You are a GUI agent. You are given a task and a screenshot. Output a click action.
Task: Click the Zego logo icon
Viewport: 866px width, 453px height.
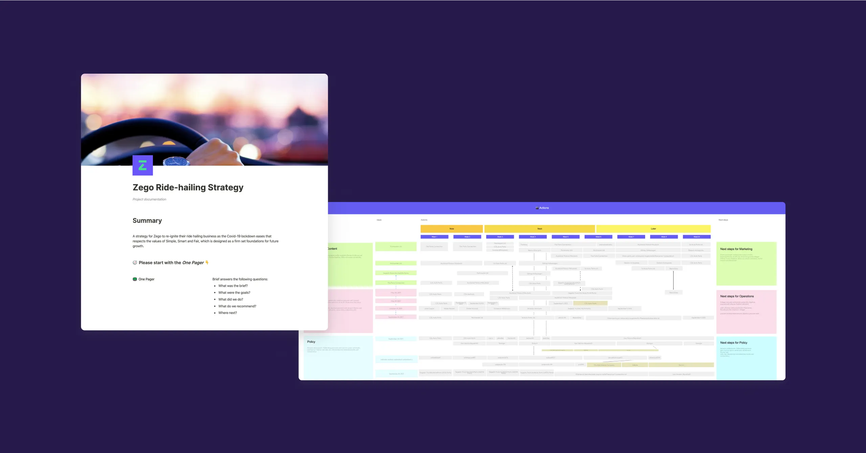point(142,165)
